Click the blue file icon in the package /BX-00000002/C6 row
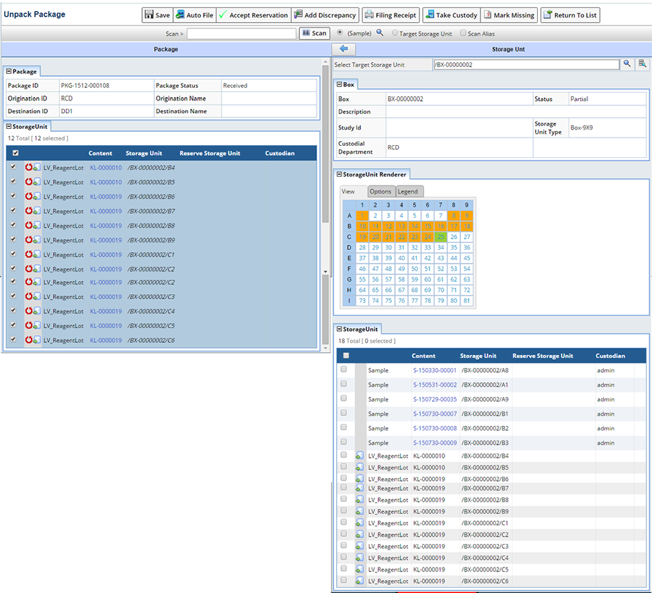The image size is (652, 593). coord(37,340)
